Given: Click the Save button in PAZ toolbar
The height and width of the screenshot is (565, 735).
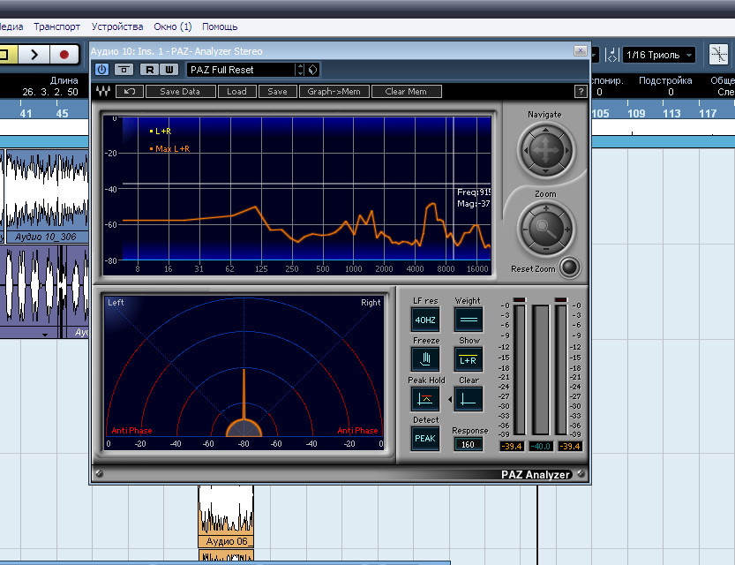Looking at the screenshot, I should [277, 92].
